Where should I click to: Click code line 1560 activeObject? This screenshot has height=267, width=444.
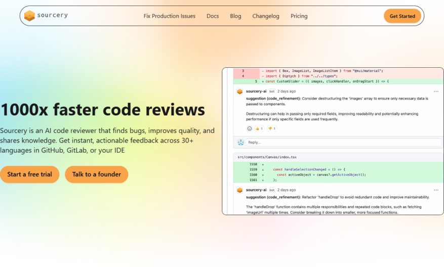point(338,175)
